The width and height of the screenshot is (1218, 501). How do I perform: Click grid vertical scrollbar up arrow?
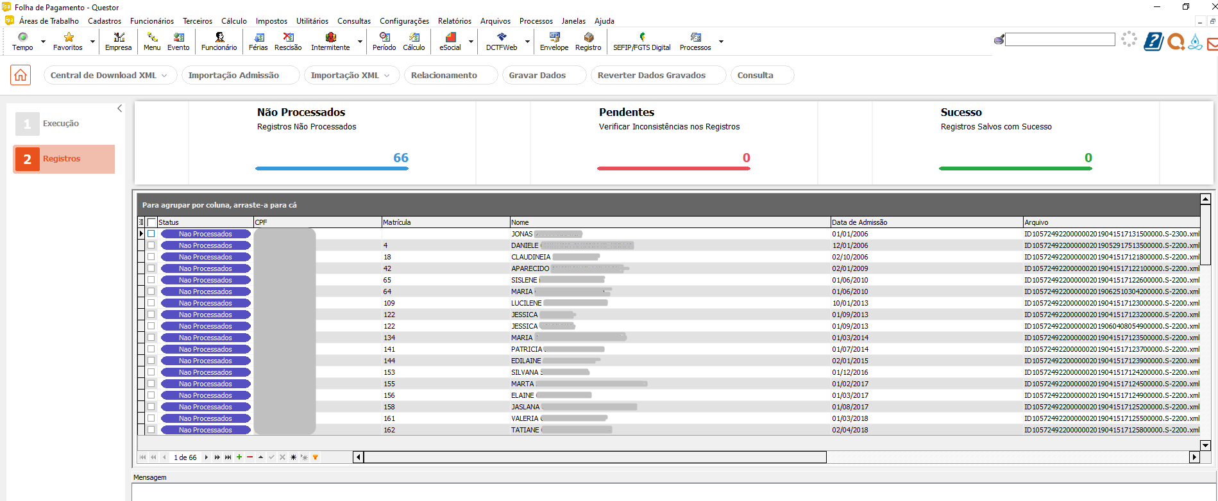pyautogui.click(x=1205, y=199)
